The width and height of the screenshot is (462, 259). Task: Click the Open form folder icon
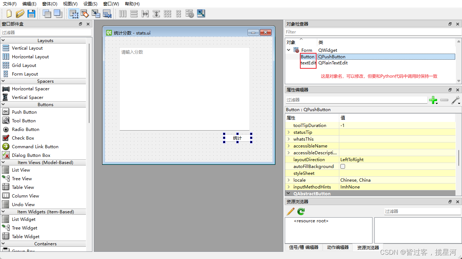pyautogui.click(x=20, y=14)
